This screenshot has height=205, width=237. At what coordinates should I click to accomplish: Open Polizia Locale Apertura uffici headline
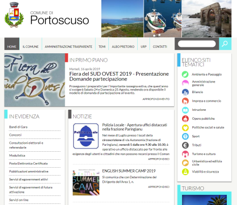pos(135,127)
